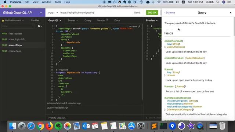This screenshot has width=235, height=132.
Task: Open Sublime Text from the dock
Action: click(154, 126)
